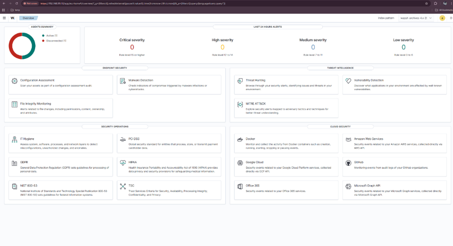This screenshot has height=246, width=453.
Task: Click the Google Cloud title text
Action: (x=254, y=162)
